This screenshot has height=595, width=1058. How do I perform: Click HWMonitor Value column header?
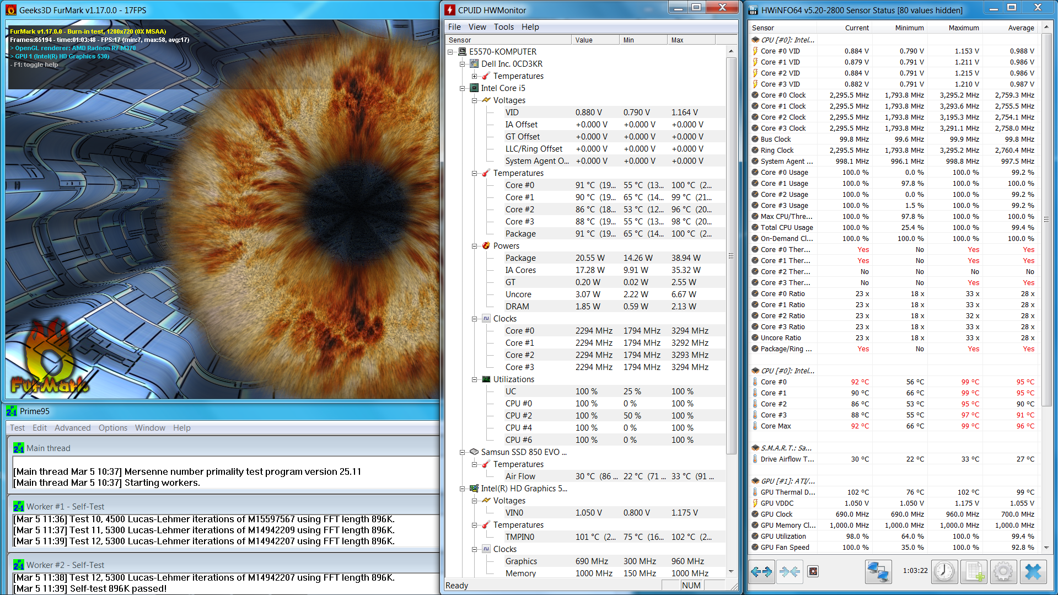coord(595,40)
